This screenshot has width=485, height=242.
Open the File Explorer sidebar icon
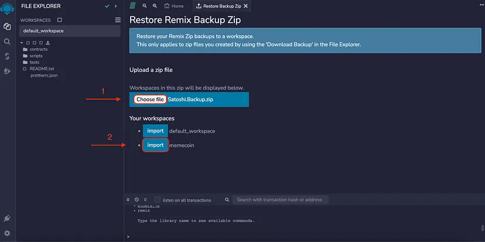tap(7, 26)
